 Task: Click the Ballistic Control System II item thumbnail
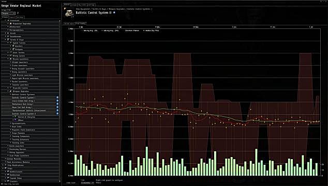click(69, 13)
